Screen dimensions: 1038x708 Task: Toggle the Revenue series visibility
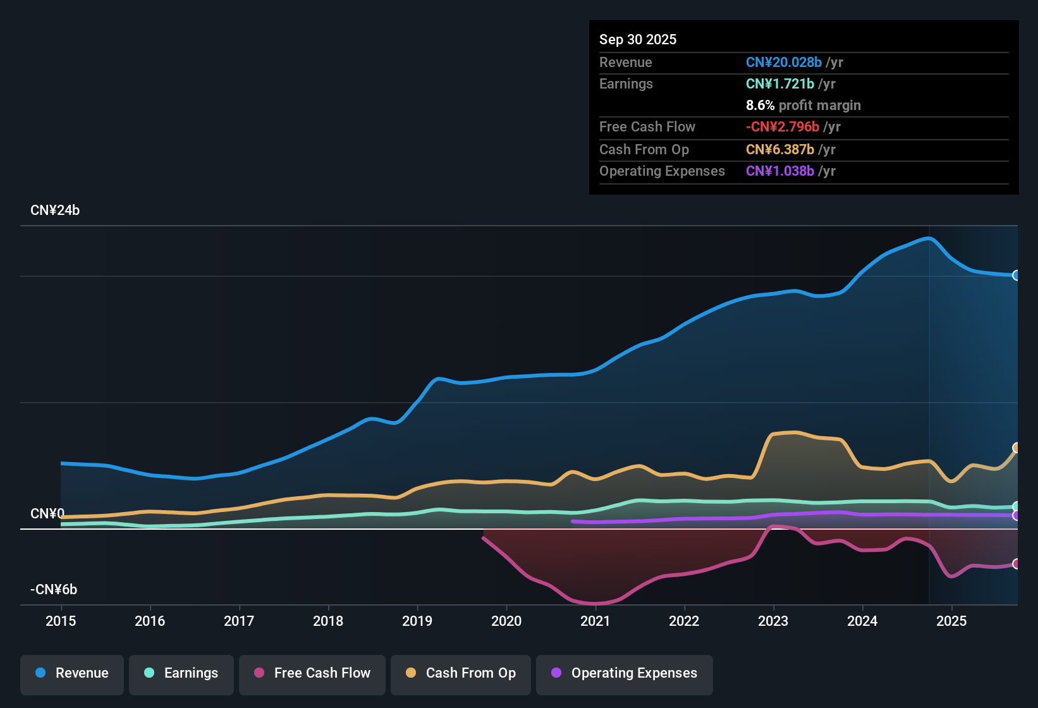71,673
